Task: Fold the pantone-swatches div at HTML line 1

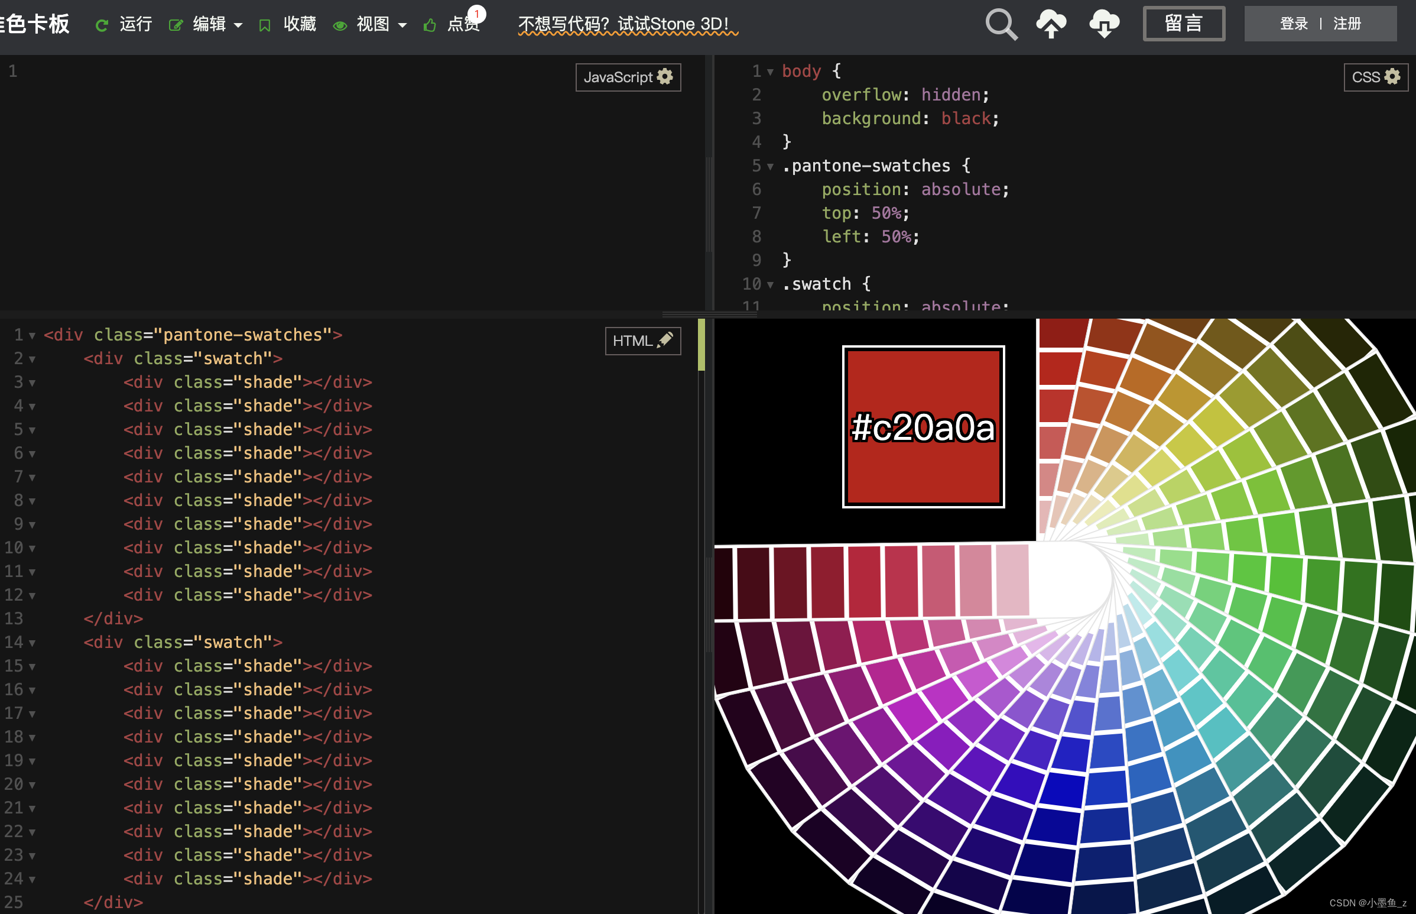Action: coord(32,336)
